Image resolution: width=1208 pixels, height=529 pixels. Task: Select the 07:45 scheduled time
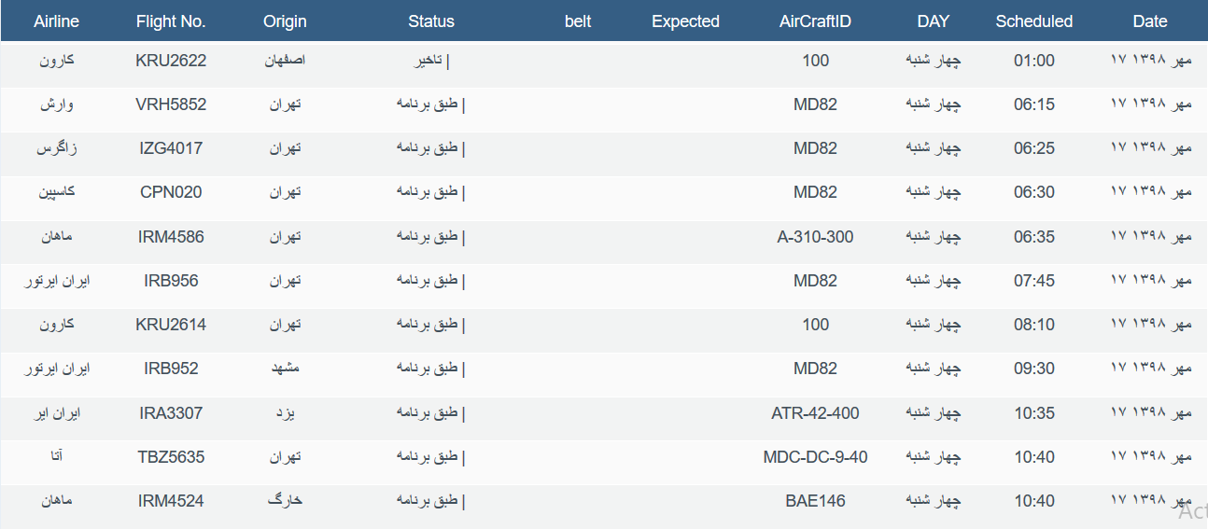(1034, 281)
